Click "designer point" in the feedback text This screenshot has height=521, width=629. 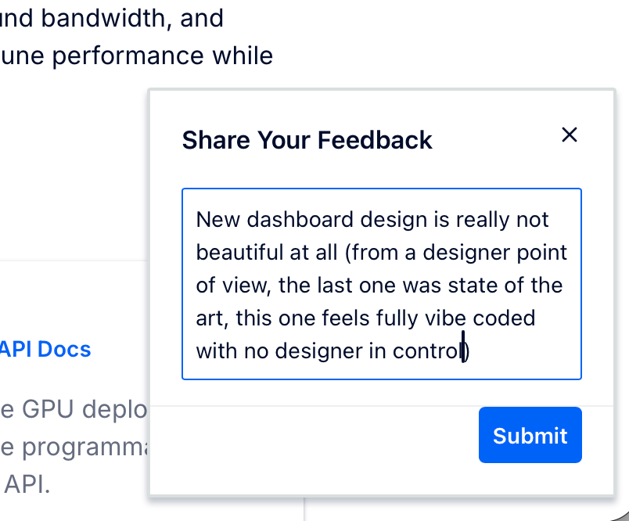coord(494,253)
